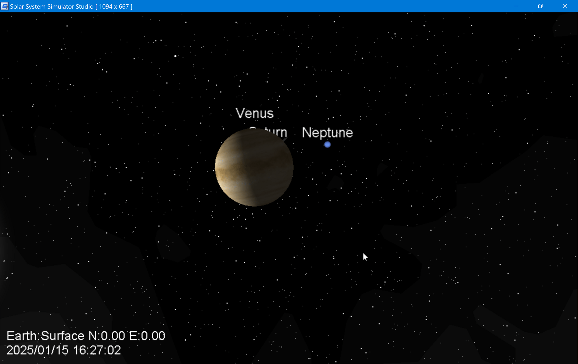Click the 2025/01/15 date display
578x364 pixels.
[x=37, y=350]
